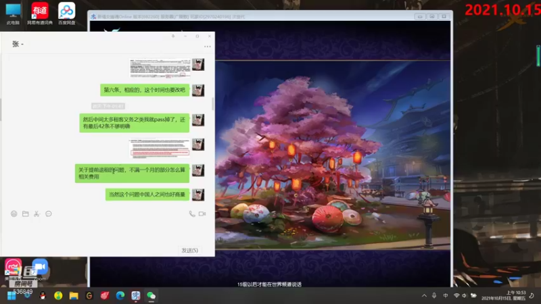Pin the WeChat chat window on top

[173, 36]
